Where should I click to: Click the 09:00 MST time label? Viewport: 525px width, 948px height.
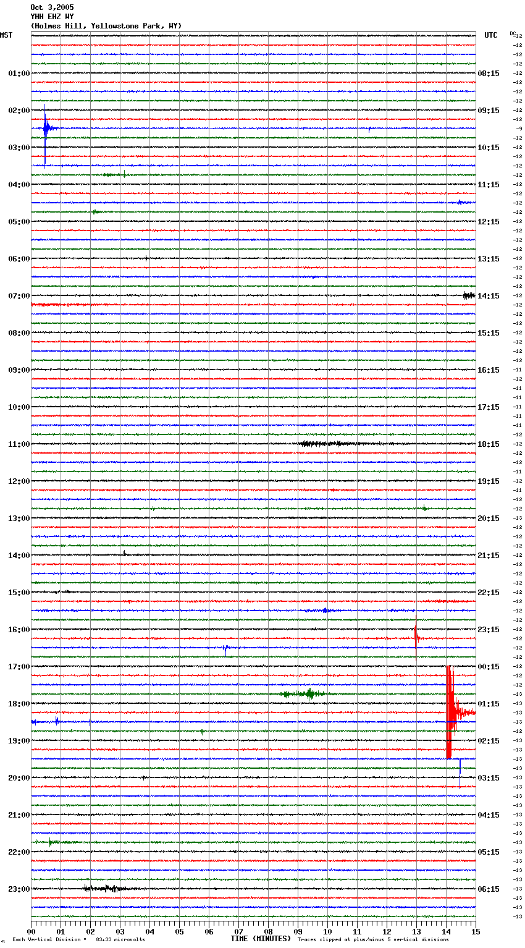[19, 370]
